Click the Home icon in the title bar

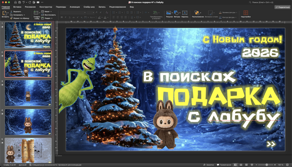click(15, 2)
